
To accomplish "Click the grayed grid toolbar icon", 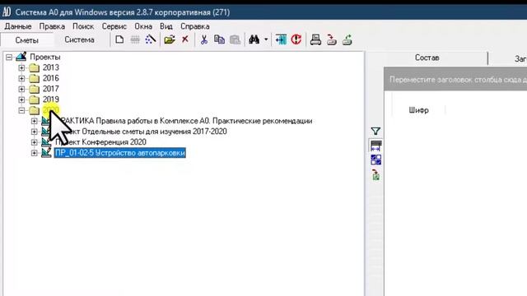I will 135,39.
